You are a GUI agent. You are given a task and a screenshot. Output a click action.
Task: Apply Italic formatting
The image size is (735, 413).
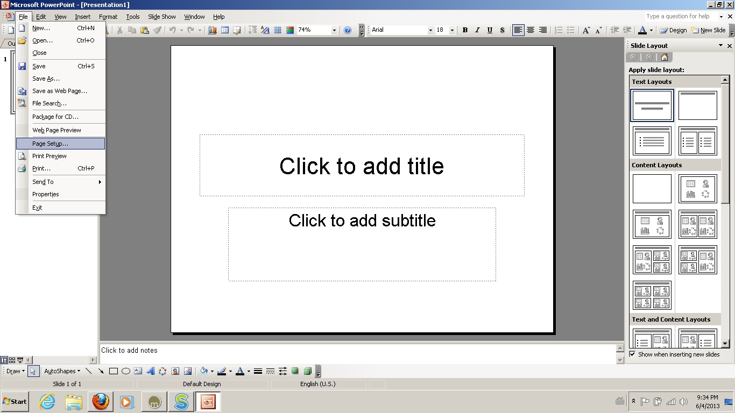(477, 30)
